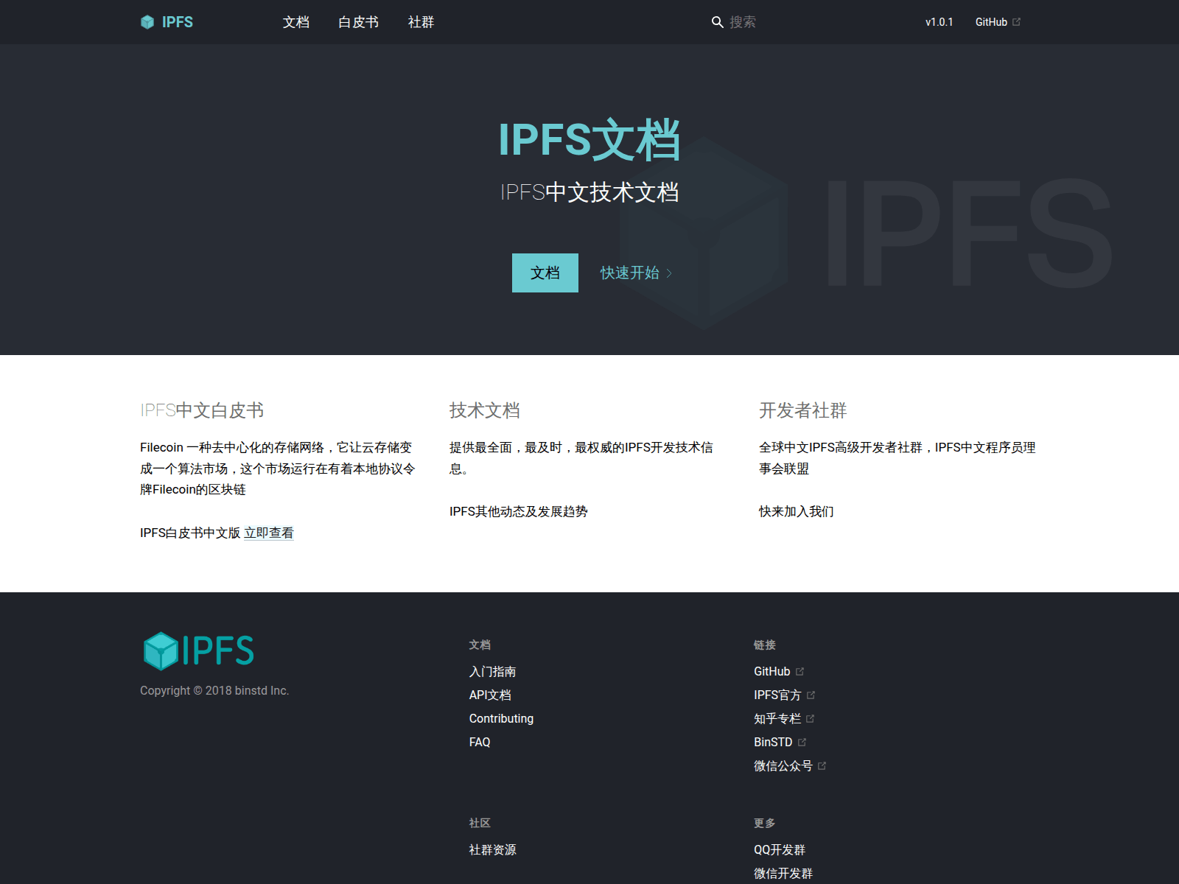Open QQ开发群 footer link
Image resolution: width=1179 pixels, height=884 pixels.
click(x=780, y=850)
